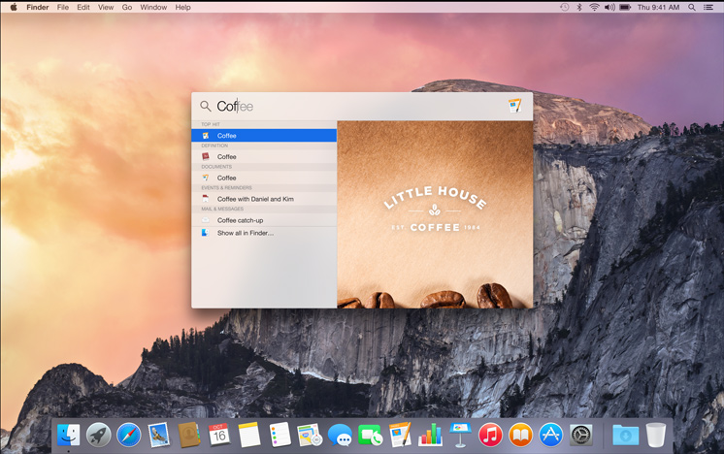
Task: Select Coffee catch-up mail result
Action: [x=264, y=220]
